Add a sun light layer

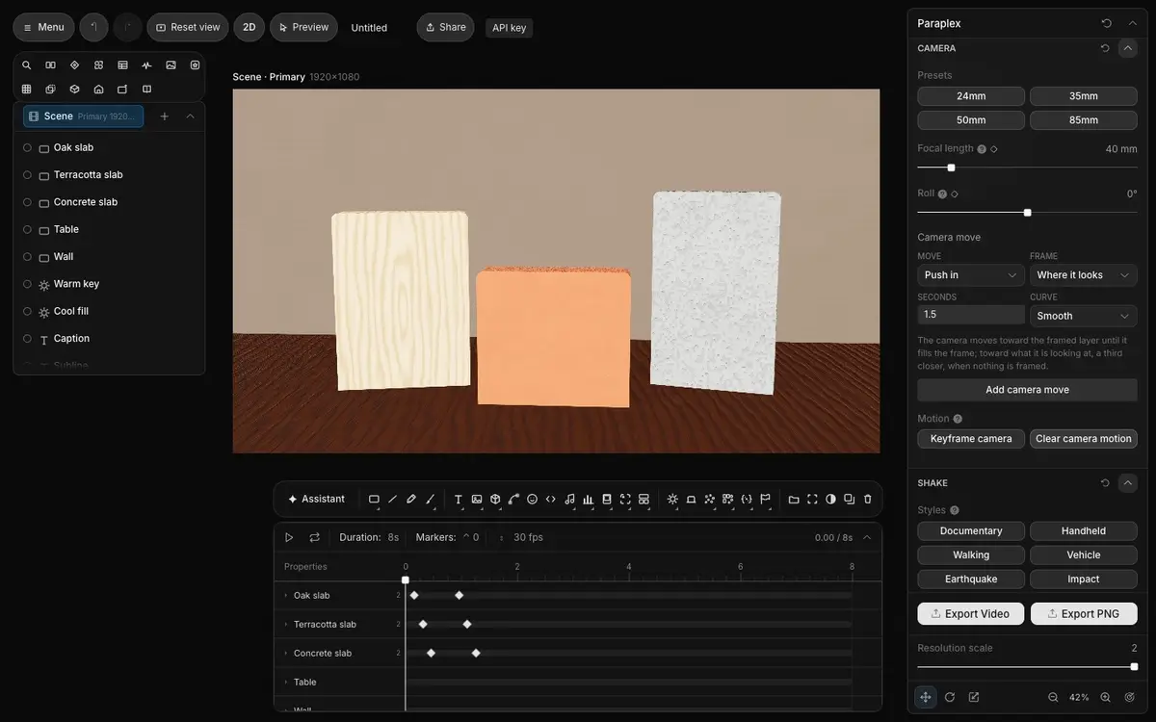tap(672, 499)
